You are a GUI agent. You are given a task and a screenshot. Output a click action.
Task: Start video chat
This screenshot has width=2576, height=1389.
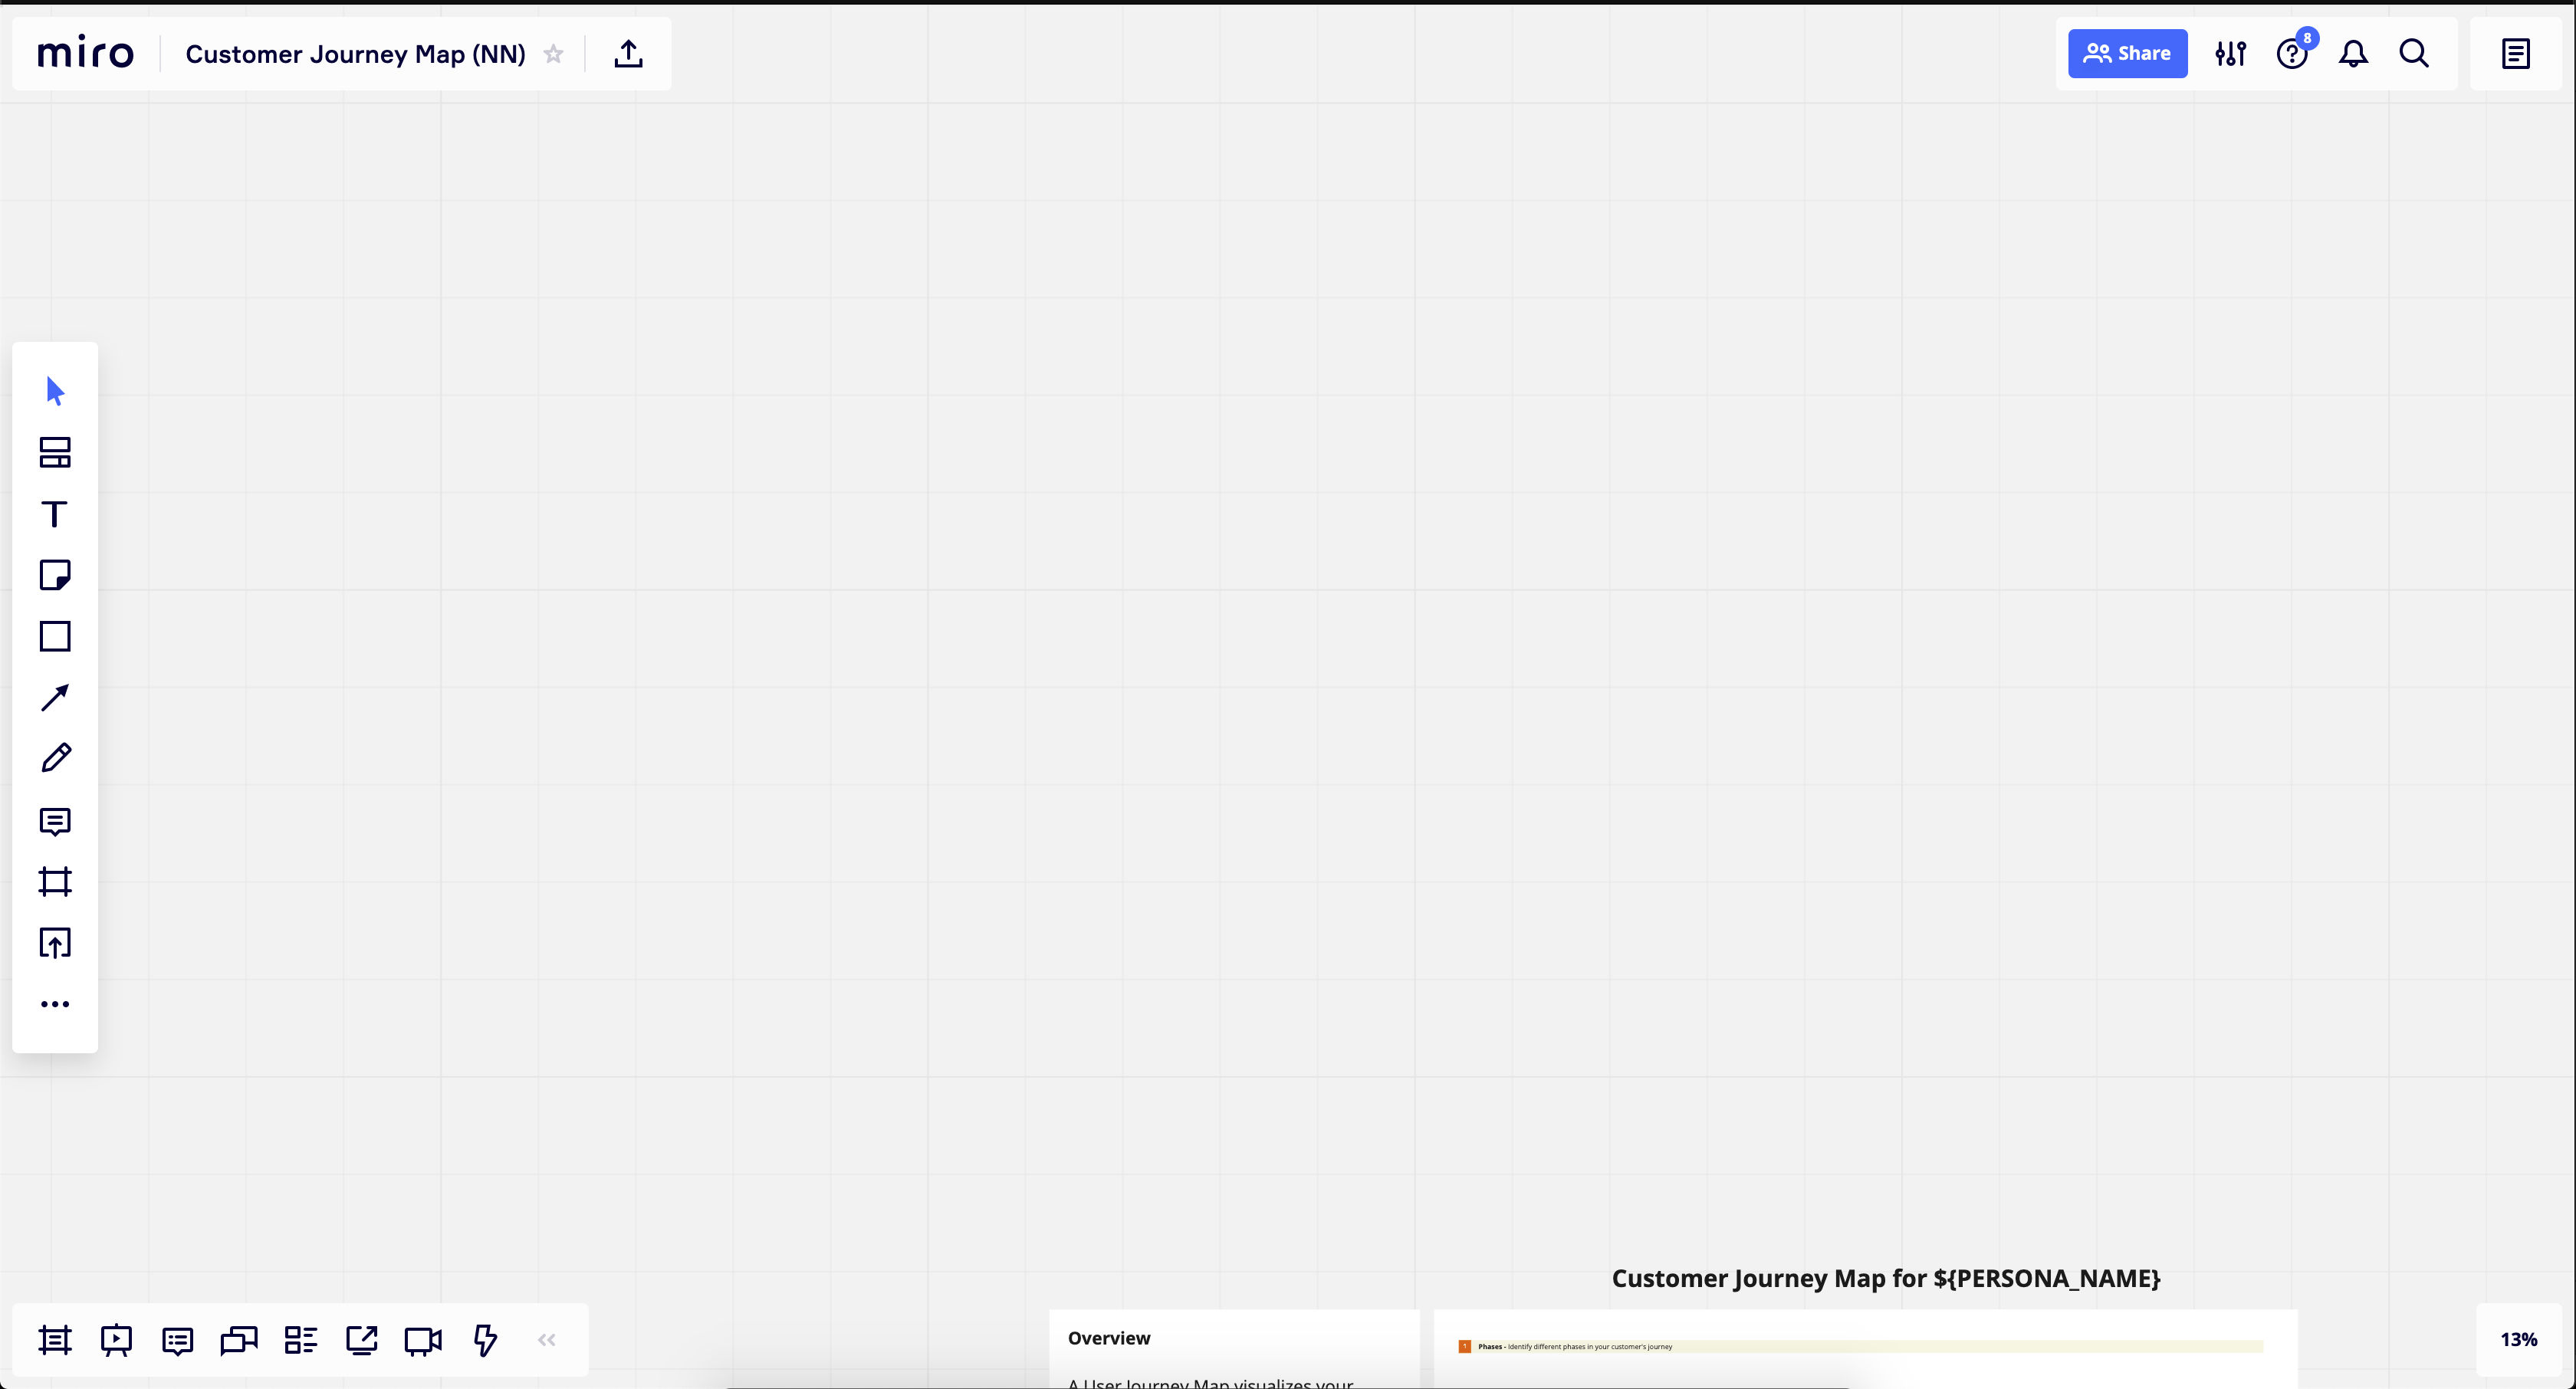pyautogui.click(x=423, y=1340)
